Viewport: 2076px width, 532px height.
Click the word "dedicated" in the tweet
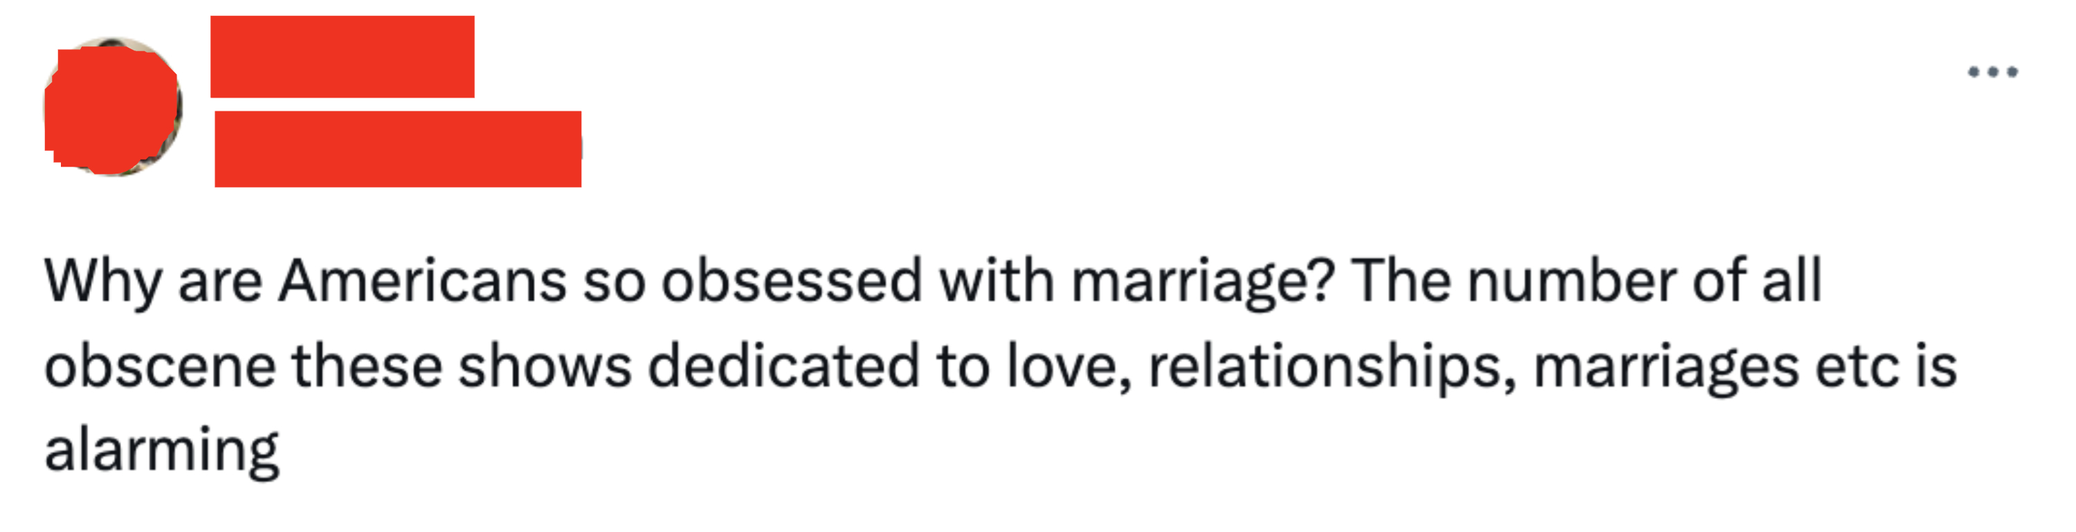[x=783, y=367]
